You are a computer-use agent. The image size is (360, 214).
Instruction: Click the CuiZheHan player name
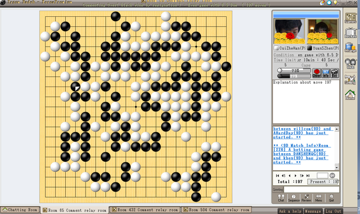[292, 48]
